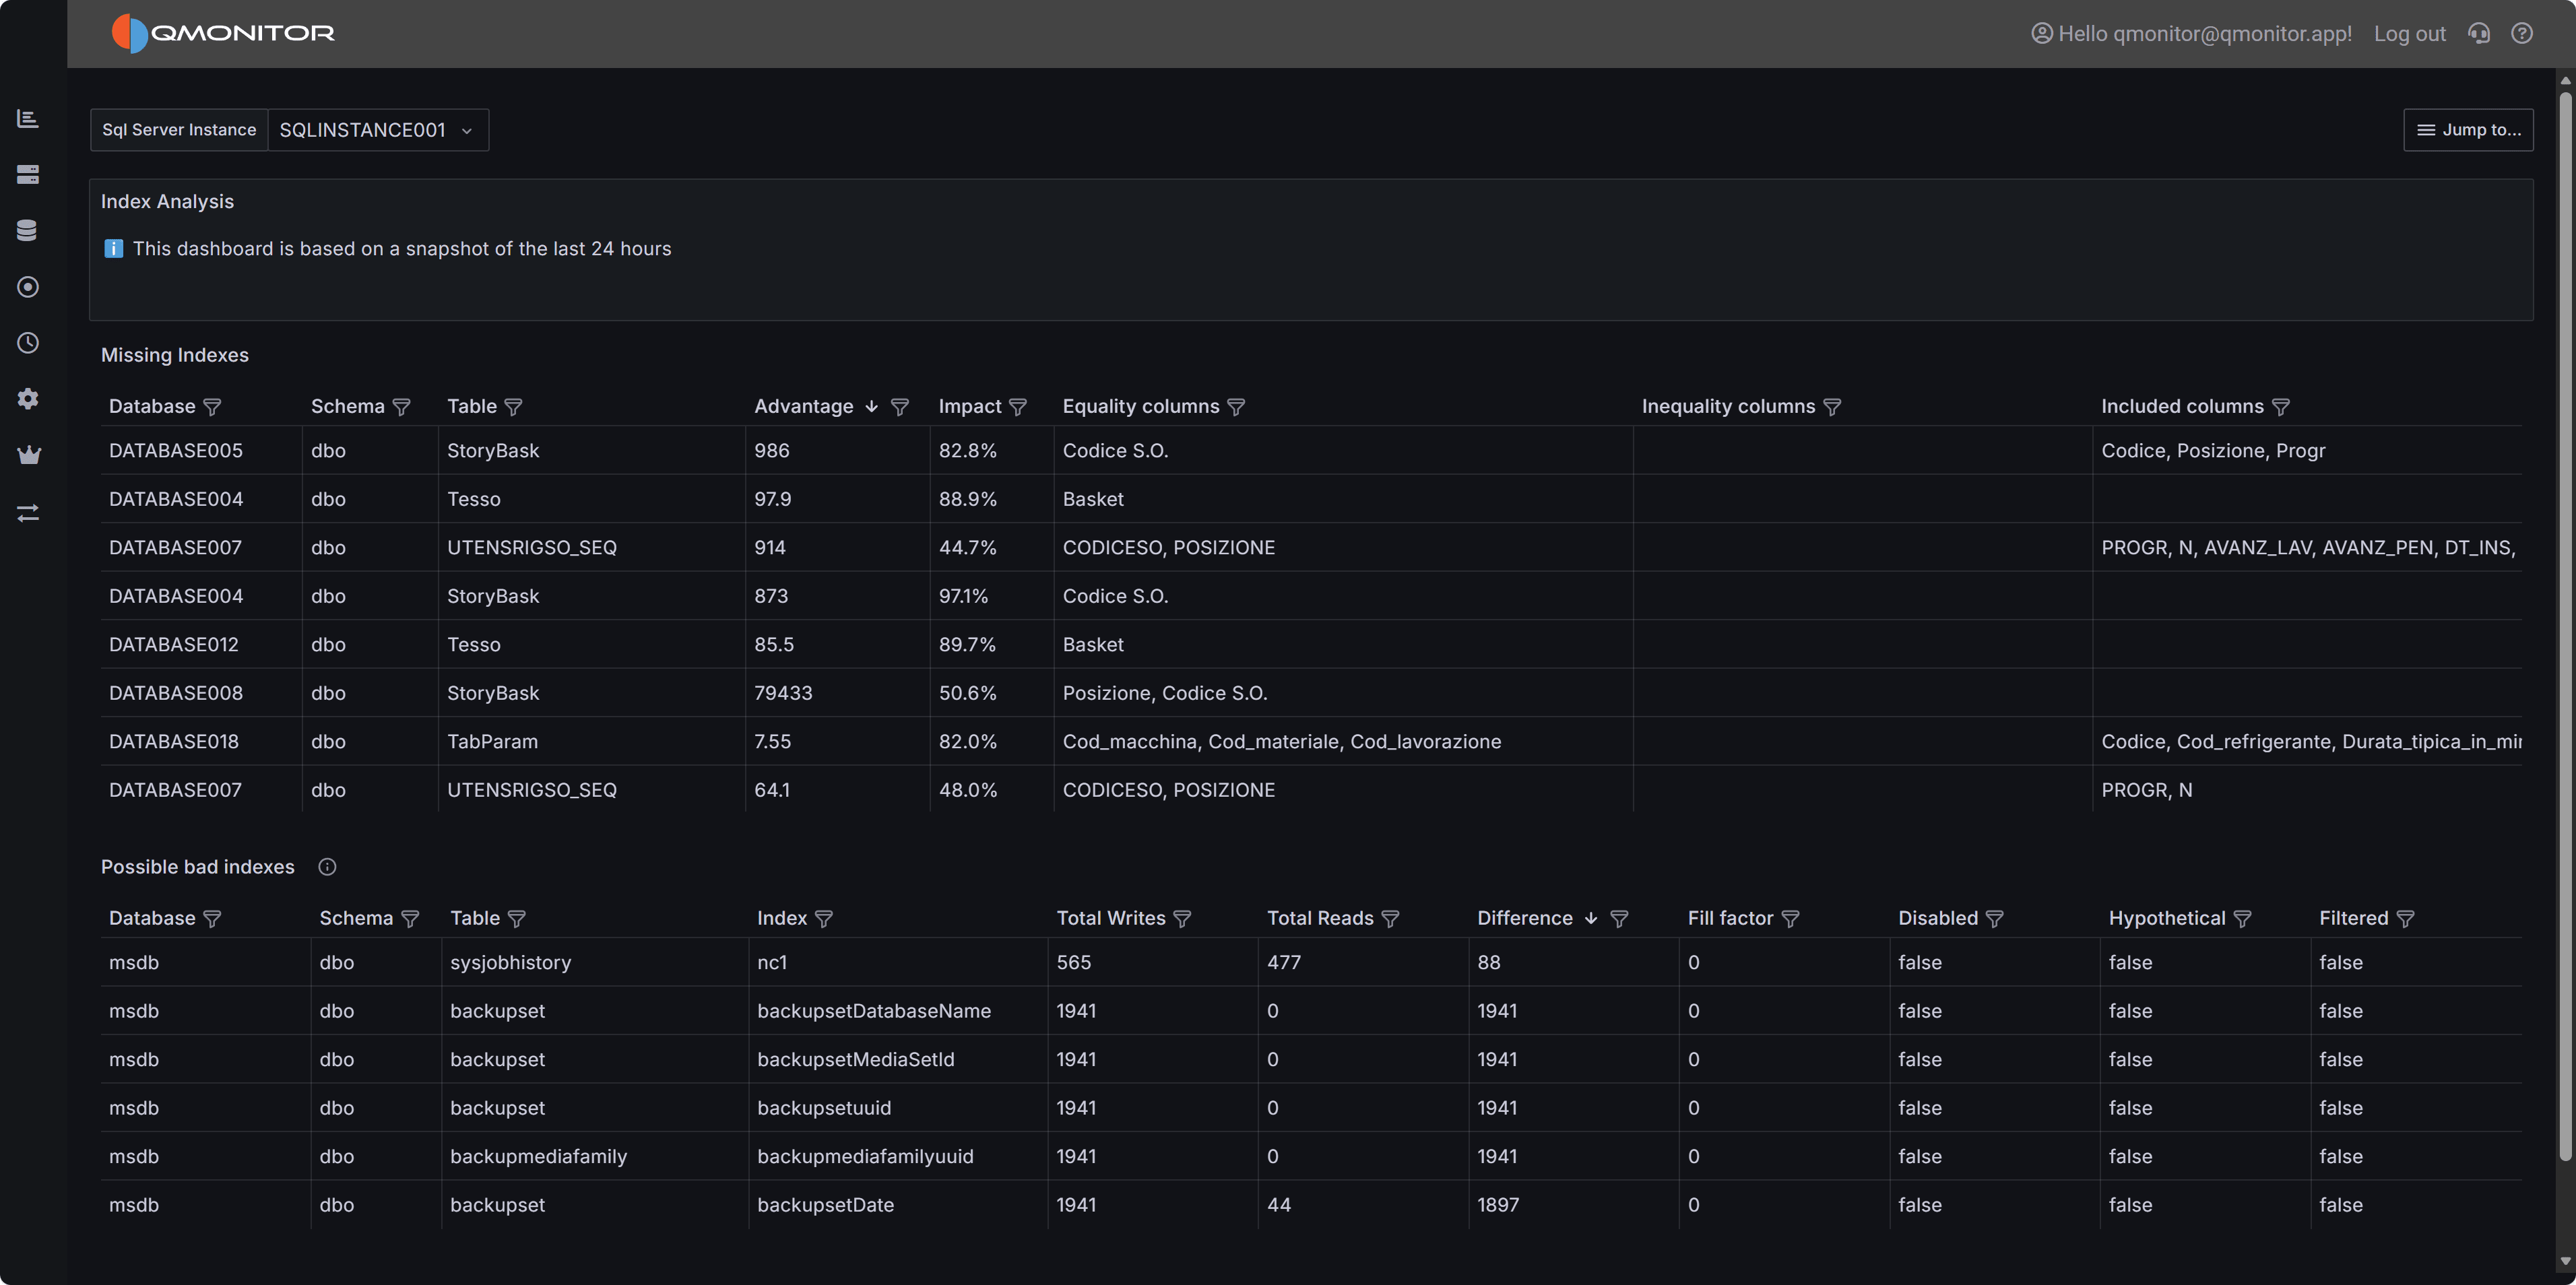Select the databases icon in the sidebar
2576x1285 pixels.
point(28,229)
